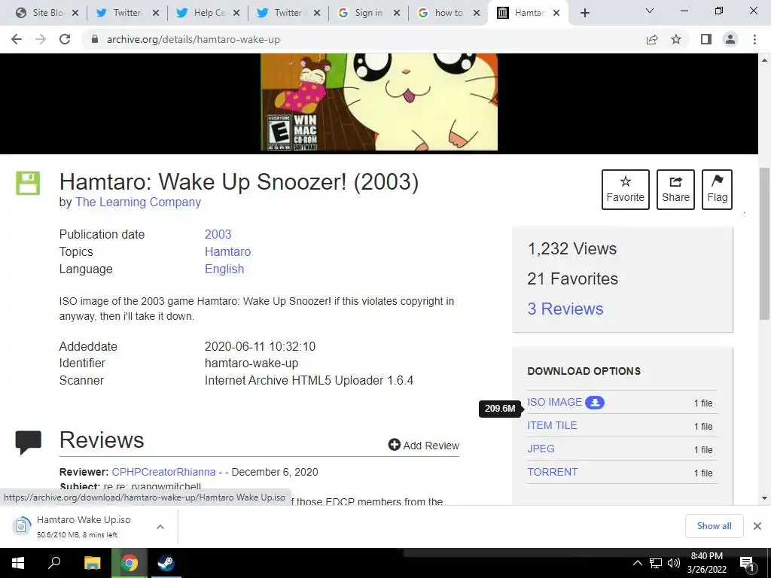Click the '21 Favorites' text

click(572, 278)
